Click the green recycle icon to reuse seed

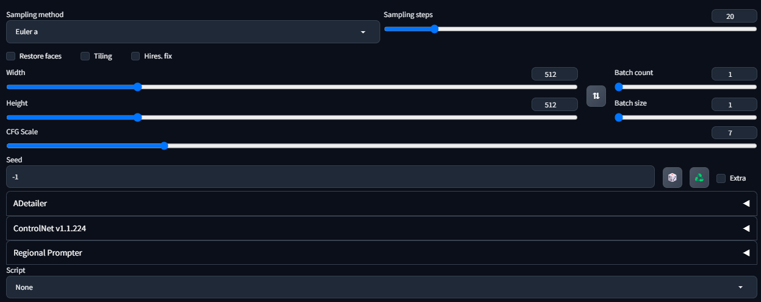point(699,178)
